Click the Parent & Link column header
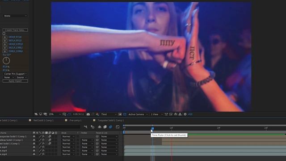This screenshot has height=161, width=286. (101, 133)
